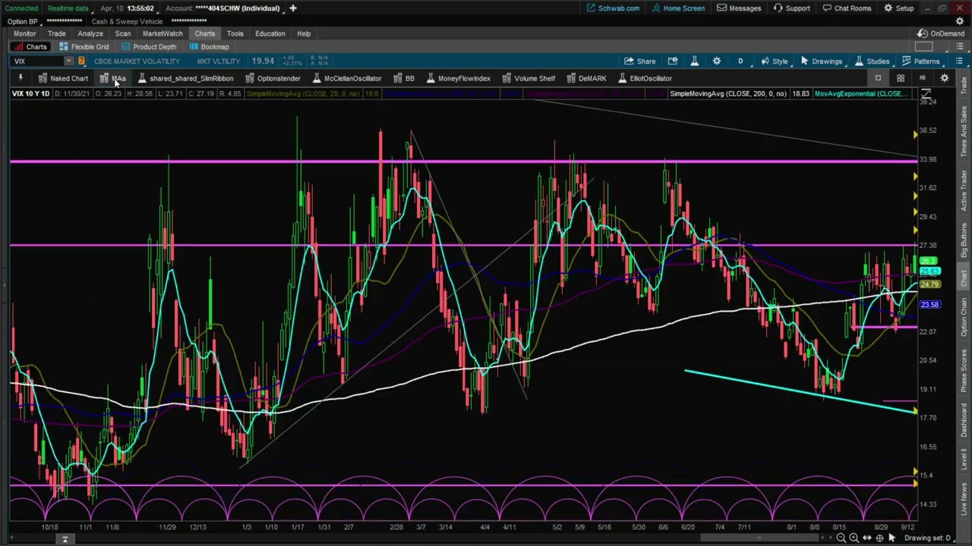This screenshot has height=546, width=972.
Task: Click the zoom in magnifier icon
Action: (x=854, y=538)
